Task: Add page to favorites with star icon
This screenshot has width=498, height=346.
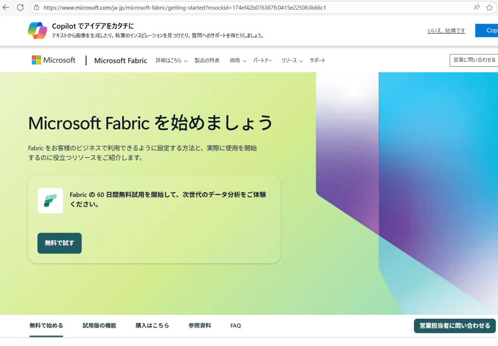Action: pos(489,7)
